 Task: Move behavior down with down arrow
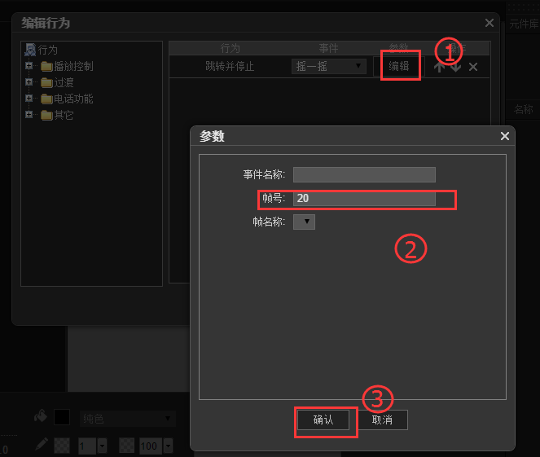[x=455, y=67]
